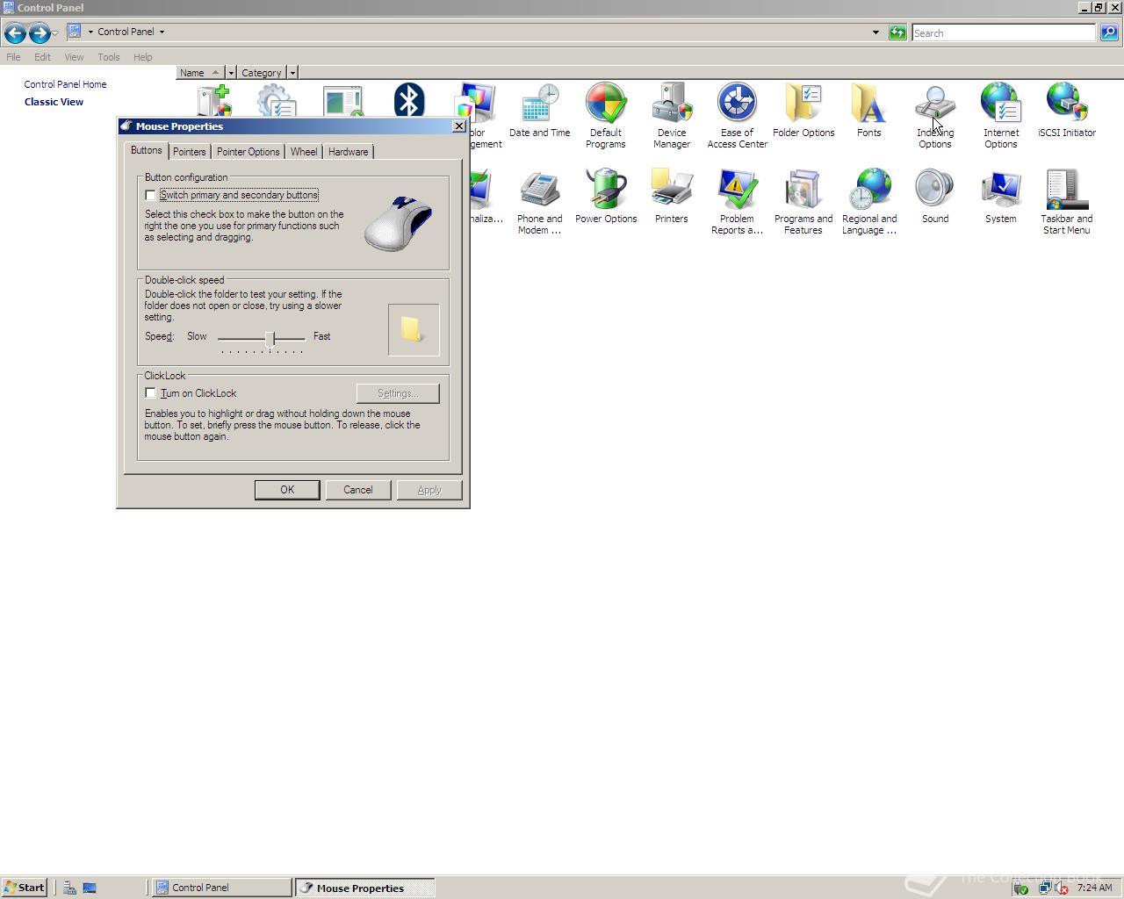Open Default Programs icon
This screenshot has height=899, width=1124.
[x=606, y=115]
